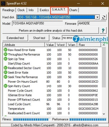Image resolution: width=109 pixels, height=127 pixels.
Task: Click raw value 000000000F0E
Action: [x=88, y=95]
